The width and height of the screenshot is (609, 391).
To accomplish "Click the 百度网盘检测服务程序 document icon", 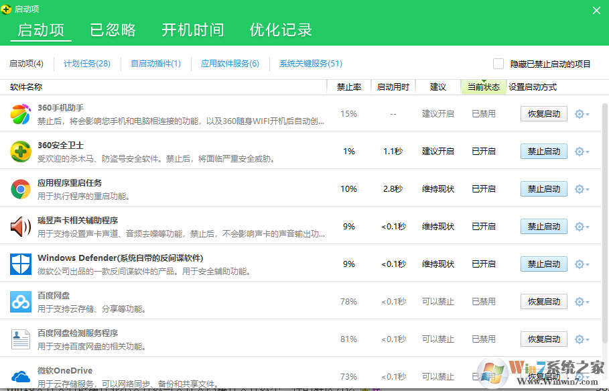I will (21, 339).
